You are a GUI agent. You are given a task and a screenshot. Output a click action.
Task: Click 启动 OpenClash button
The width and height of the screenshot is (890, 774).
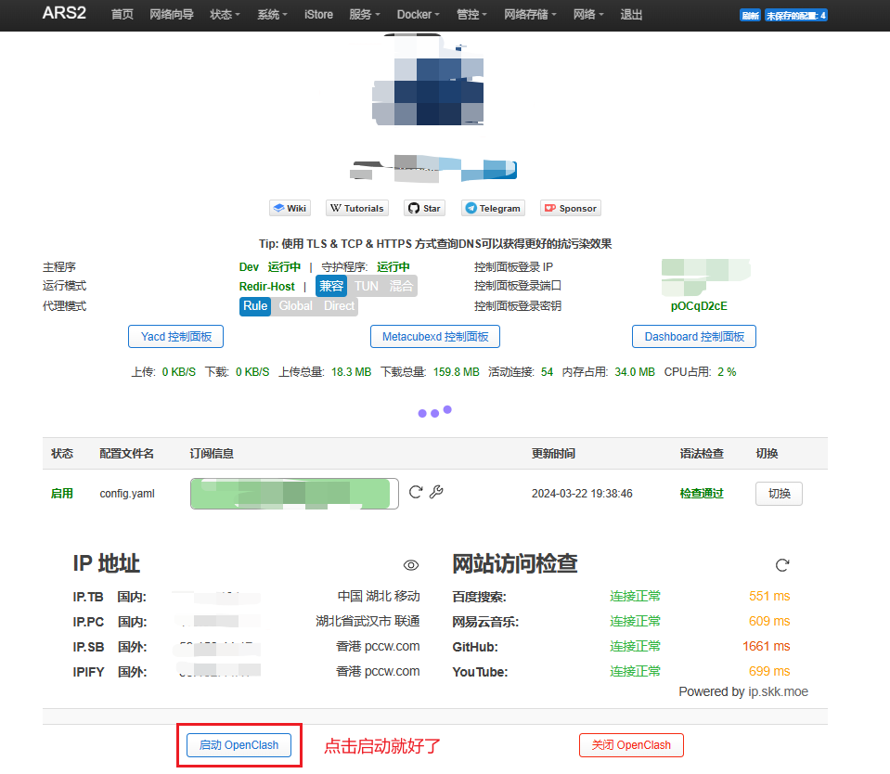(x=239, y=745)
